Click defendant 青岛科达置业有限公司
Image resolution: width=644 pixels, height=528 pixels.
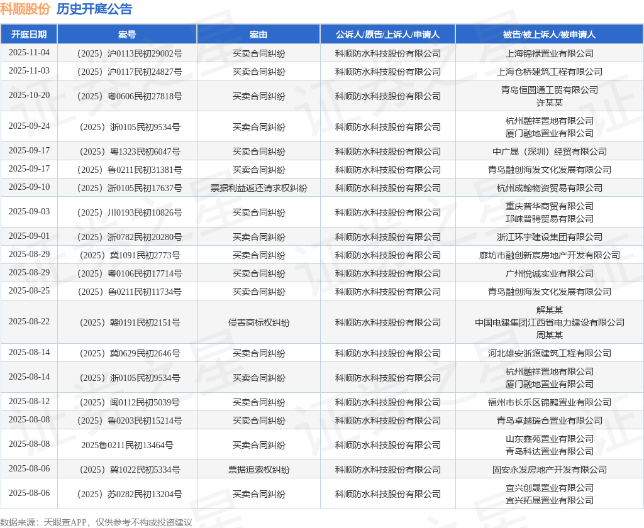click(x=550, y=451)
